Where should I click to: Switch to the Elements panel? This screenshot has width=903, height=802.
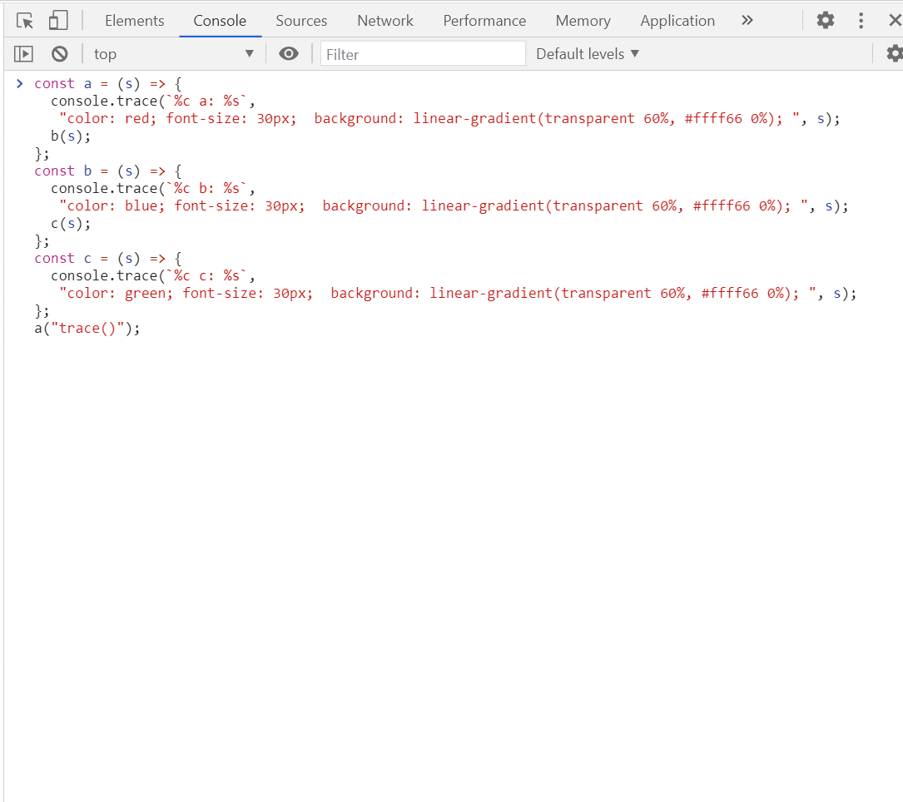[x=134, y=20]
